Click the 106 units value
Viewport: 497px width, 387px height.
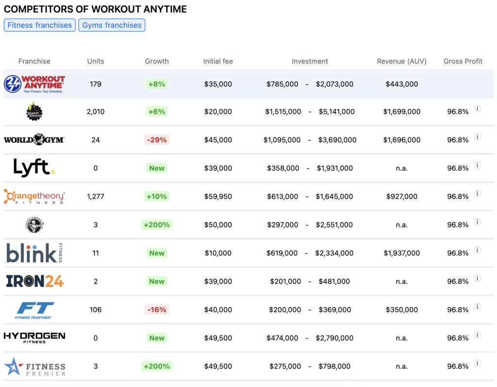click(96, 310)
